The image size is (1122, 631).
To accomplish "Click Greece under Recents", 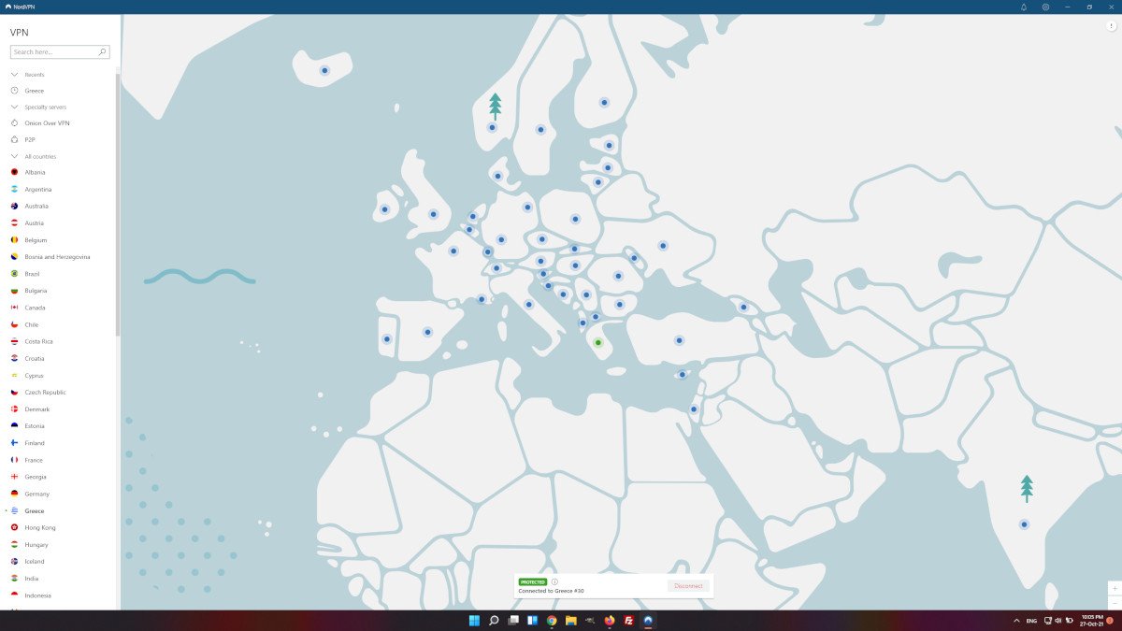I will pos(35,91).
